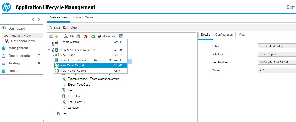Image resolution: width=296 pixels, height=122 pixels.
Task: Open Dashboard View in sidebar
Action: tap(23, 41)
